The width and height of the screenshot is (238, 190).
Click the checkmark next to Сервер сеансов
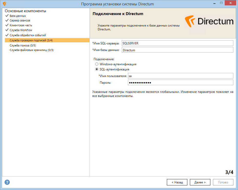point(7,20)
